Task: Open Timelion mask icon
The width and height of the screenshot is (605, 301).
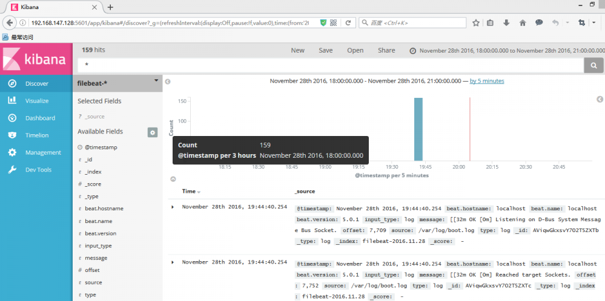Action: (x=12, y=135)
